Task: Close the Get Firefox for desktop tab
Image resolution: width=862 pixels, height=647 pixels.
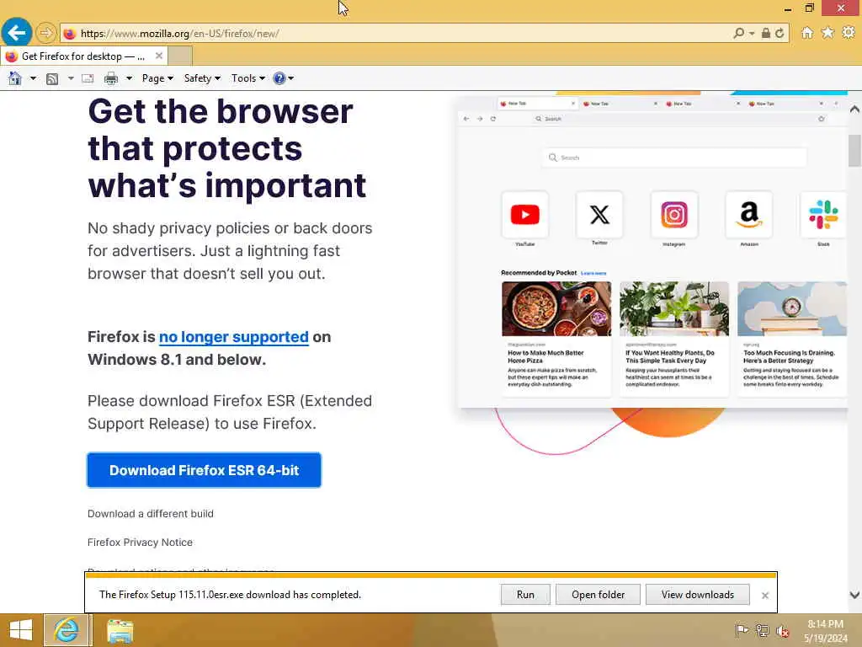Action: click(159, 56)
